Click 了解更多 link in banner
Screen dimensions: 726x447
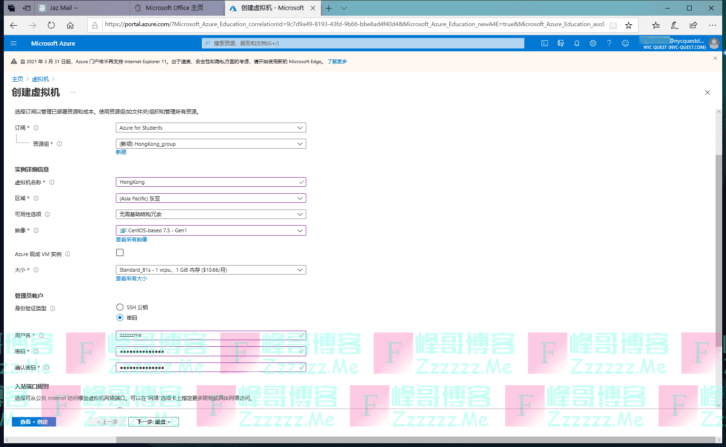(337, 62)
